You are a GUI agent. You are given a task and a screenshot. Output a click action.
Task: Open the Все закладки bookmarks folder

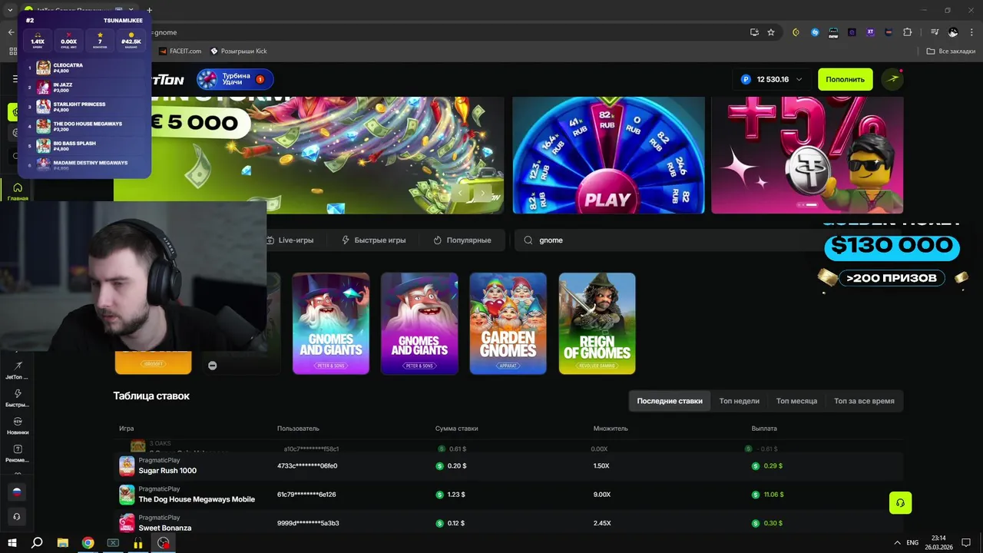[951, 51]
